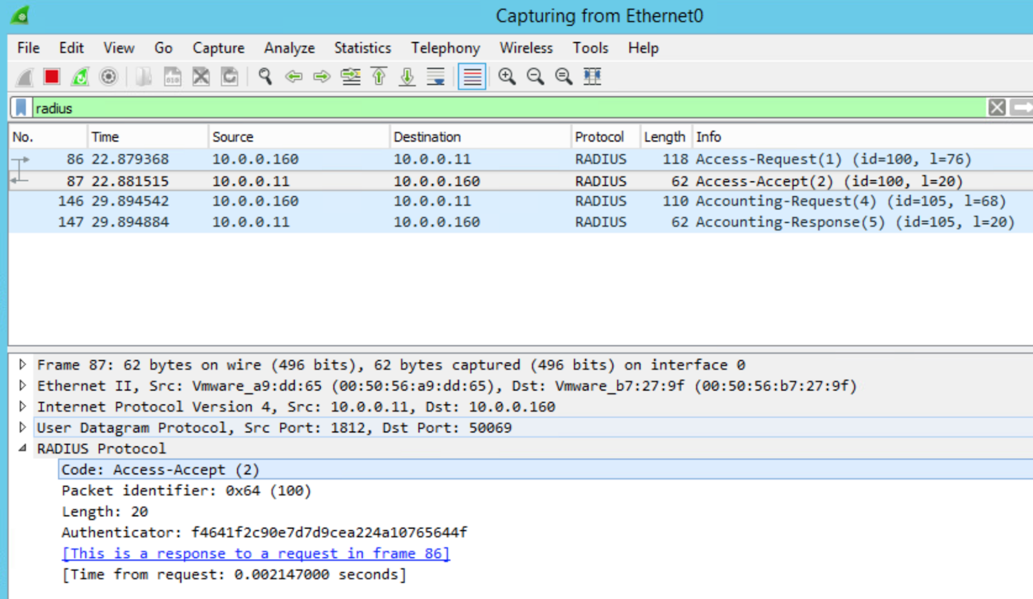Go back in packet history
The height and width of the screenshot is (599, 1033).
click(294, 76)
